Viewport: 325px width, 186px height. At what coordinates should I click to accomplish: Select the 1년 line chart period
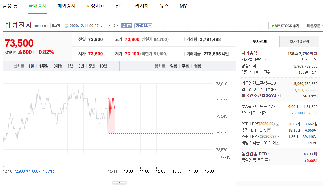coord(70,66)
